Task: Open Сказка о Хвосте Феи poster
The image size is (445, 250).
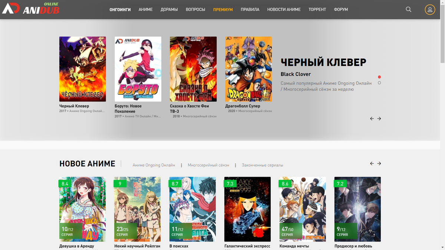Action: [193, 69]
